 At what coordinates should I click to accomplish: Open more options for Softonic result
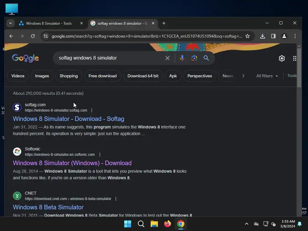(x=100, y=155)
